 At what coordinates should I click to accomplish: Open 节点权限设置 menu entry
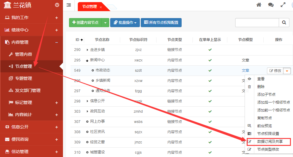point(268,134)
